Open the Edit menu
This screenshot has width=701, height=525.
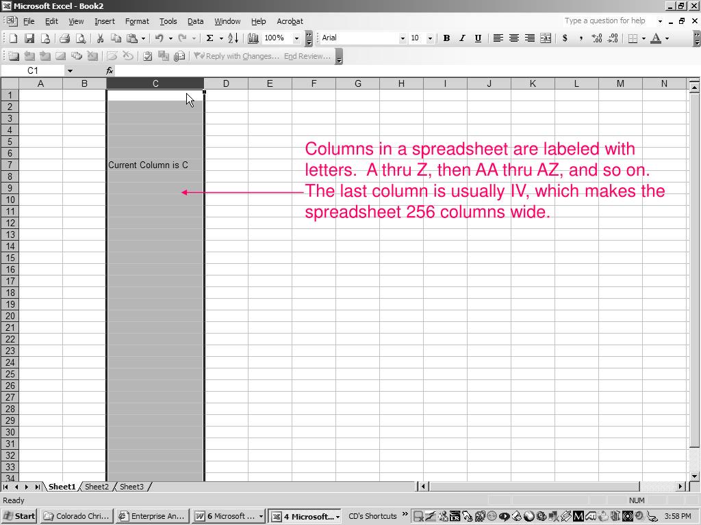(x=51, y=21)
